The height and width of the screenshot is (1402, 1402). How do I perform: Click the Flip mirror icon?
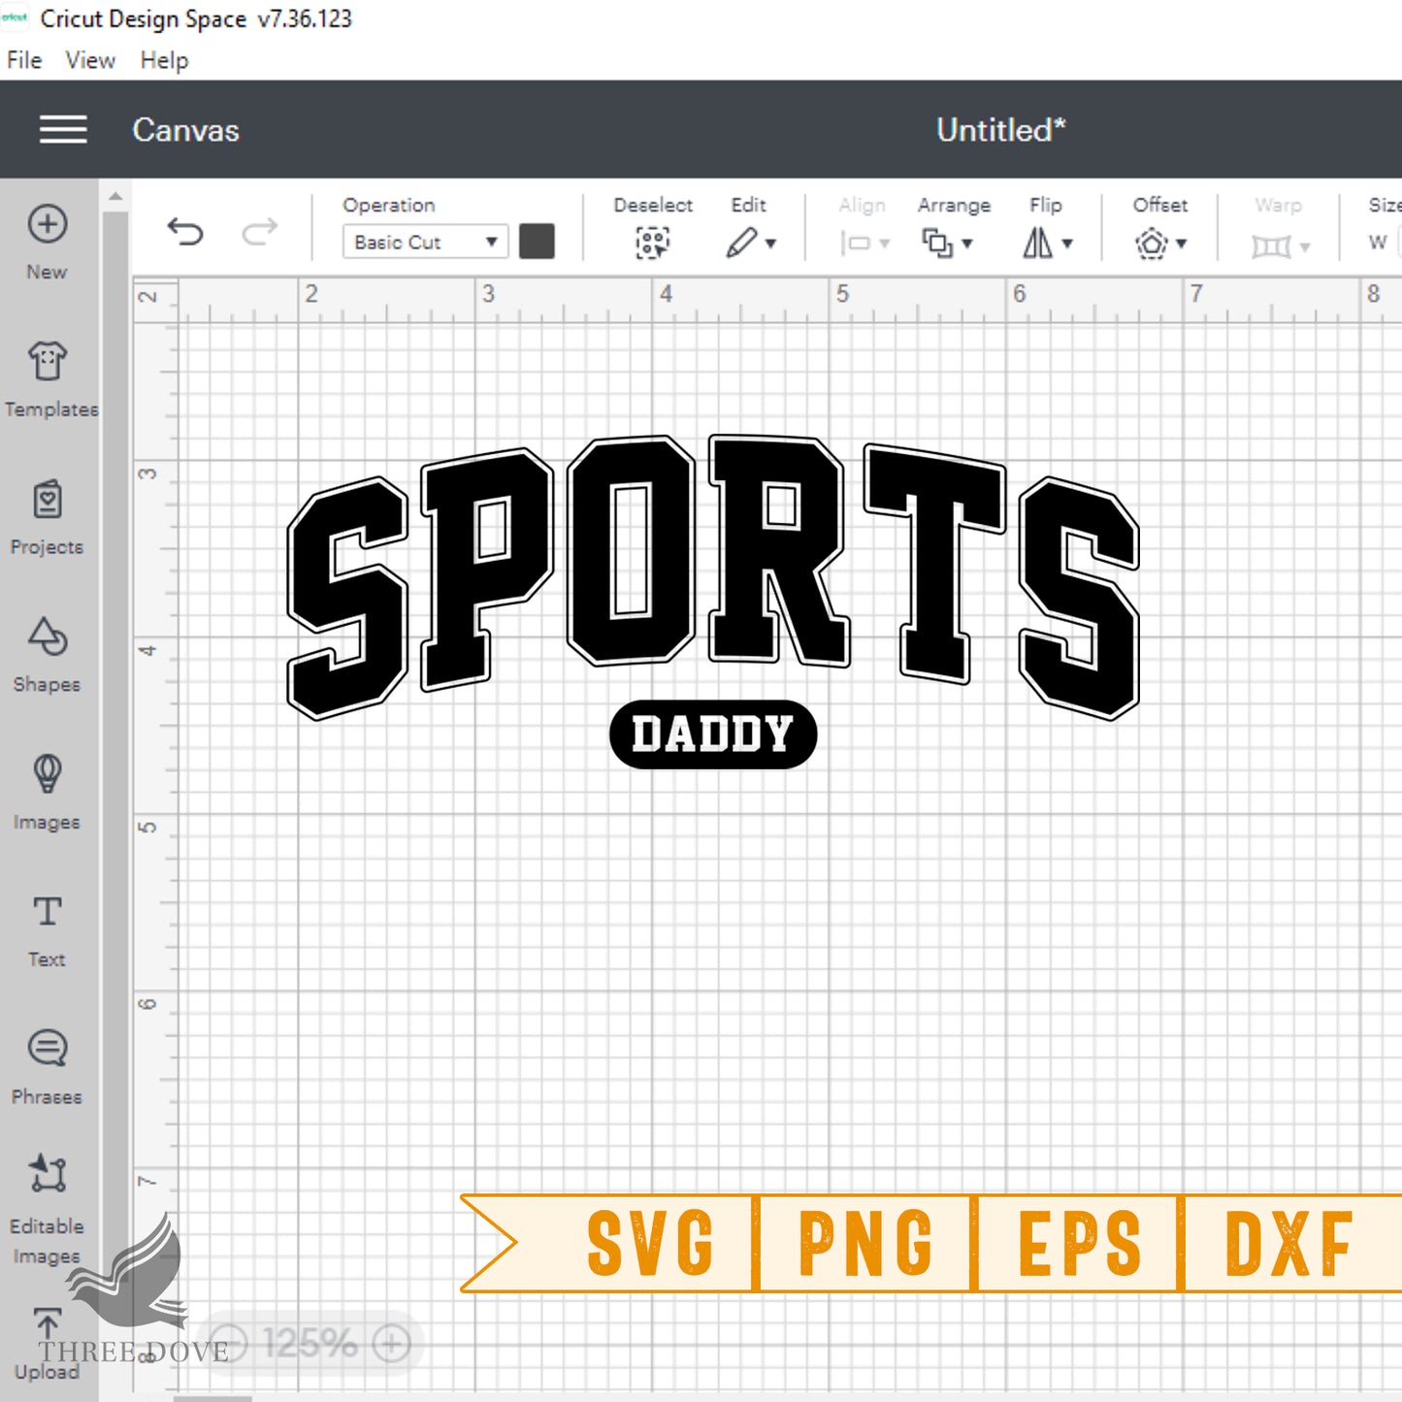tap(1037, 243)
